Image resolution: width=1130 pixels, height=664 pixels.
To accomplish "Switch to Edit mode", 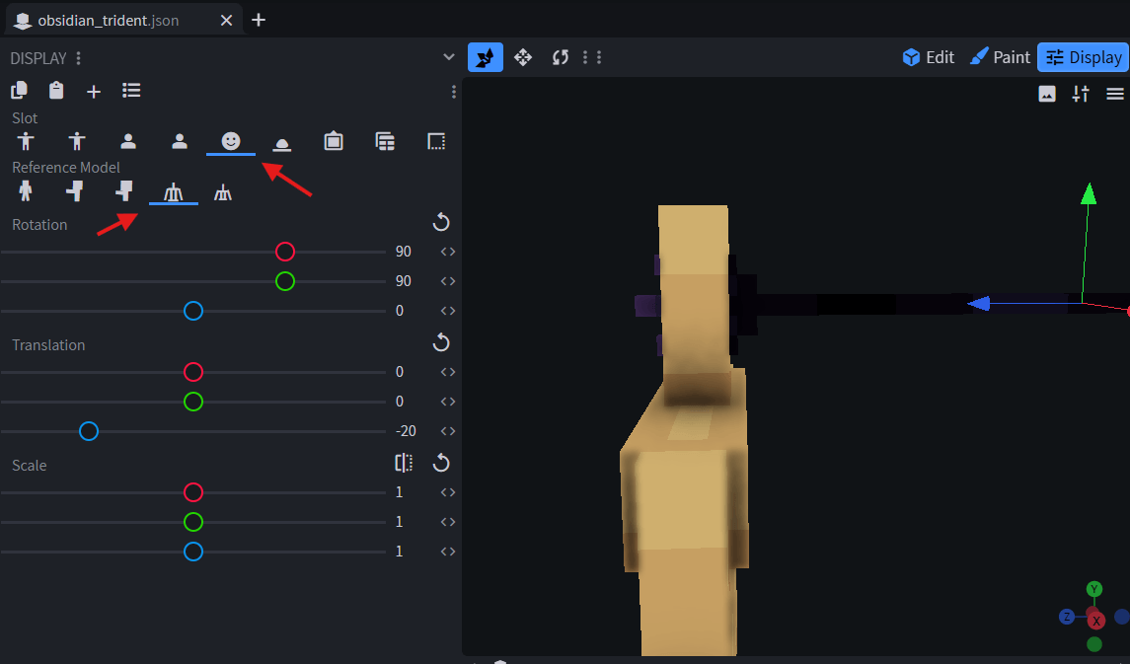I will [929, 57].
